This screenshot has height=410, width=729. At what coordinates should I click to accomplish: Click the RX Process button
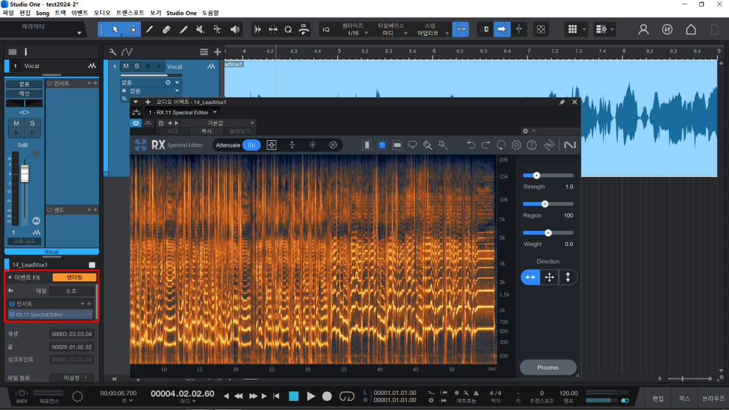[548, 367]
